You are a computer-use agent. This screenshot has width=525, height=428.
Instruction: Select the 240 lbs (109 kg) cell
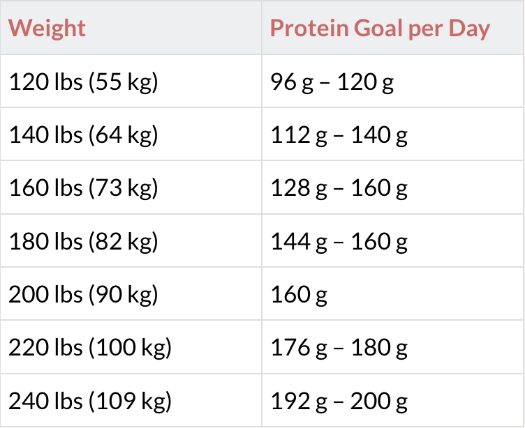point(131,400)
